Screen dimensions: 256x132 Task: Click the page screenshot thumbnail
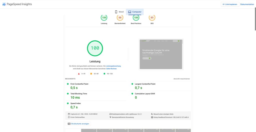click(x=161, y=54)
